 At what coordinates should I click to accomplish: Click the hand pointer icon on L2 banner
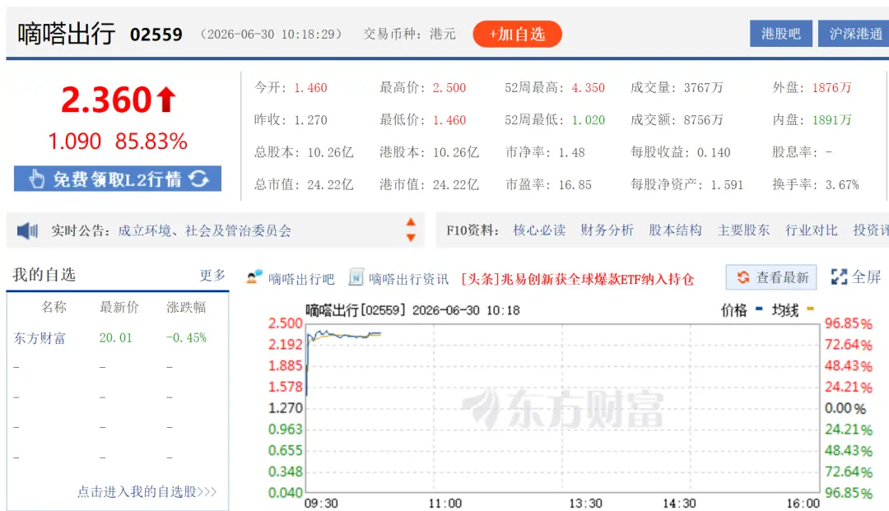36,179
